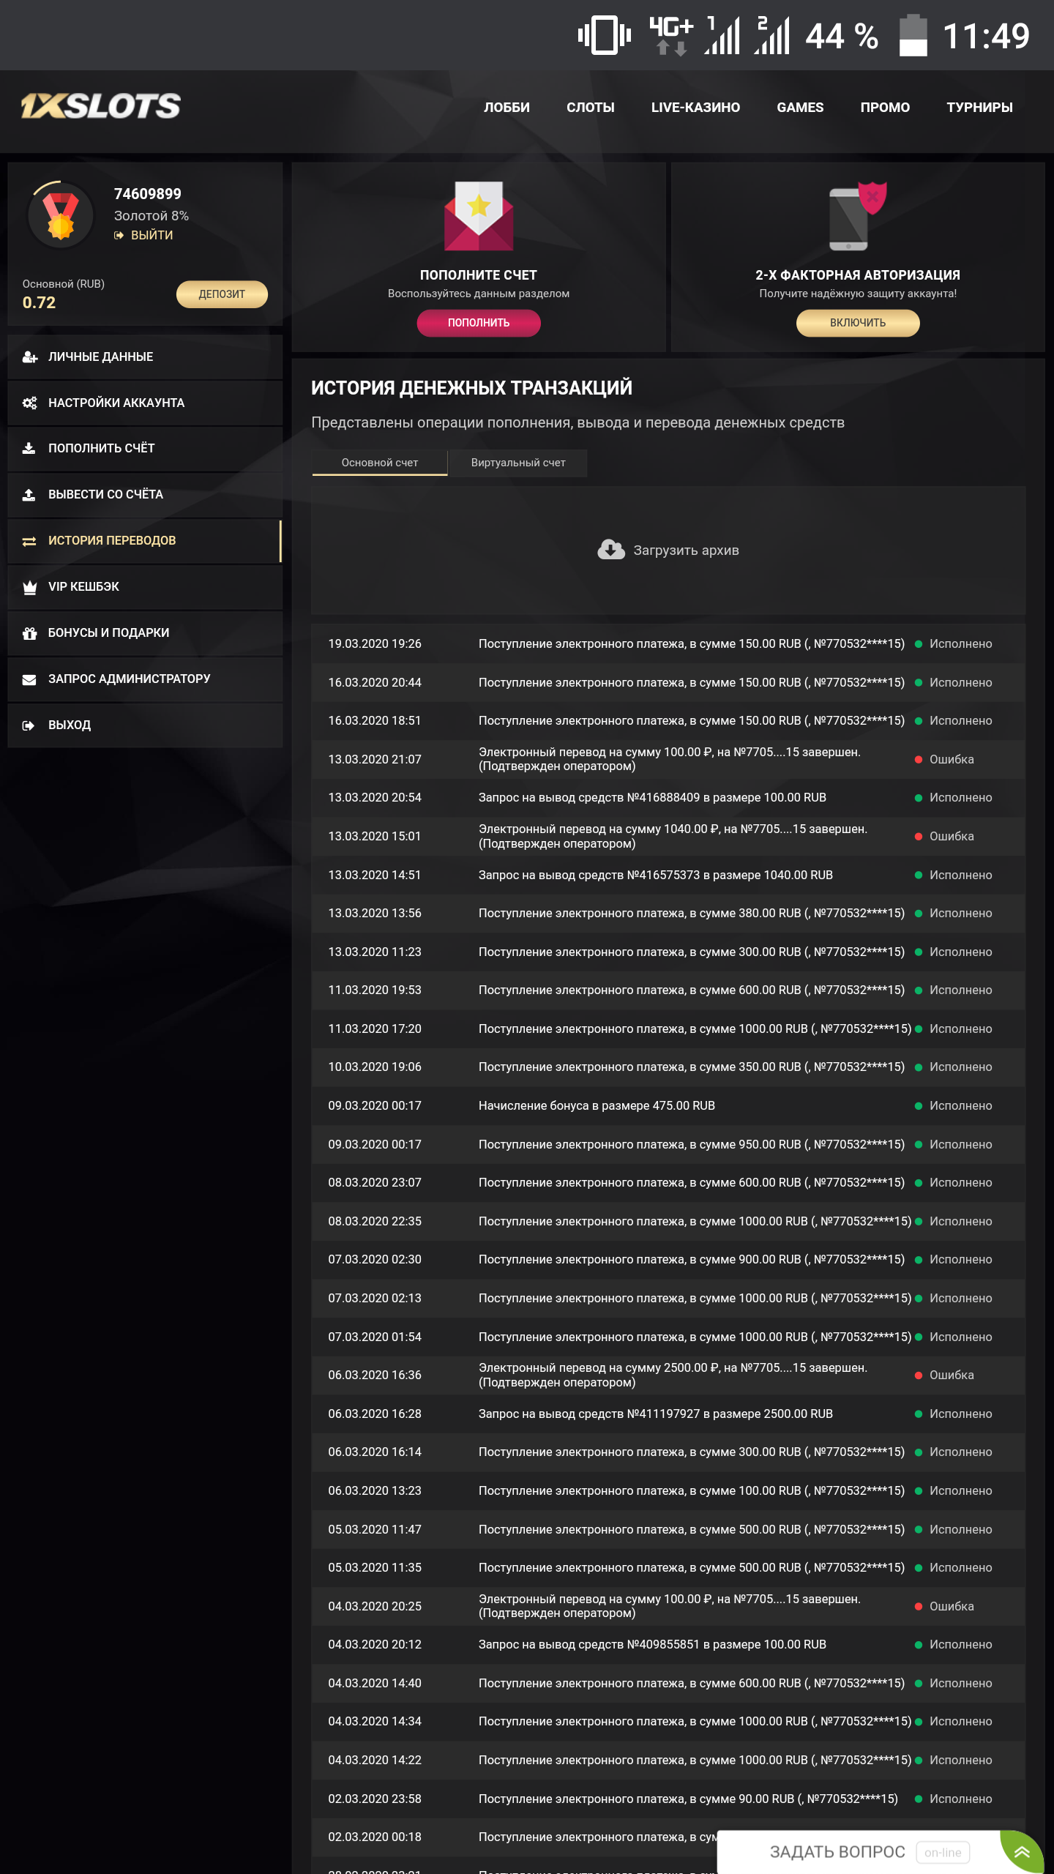
Task: Open the ТУРНИРЫ menu item
Action: pos(979,108)
